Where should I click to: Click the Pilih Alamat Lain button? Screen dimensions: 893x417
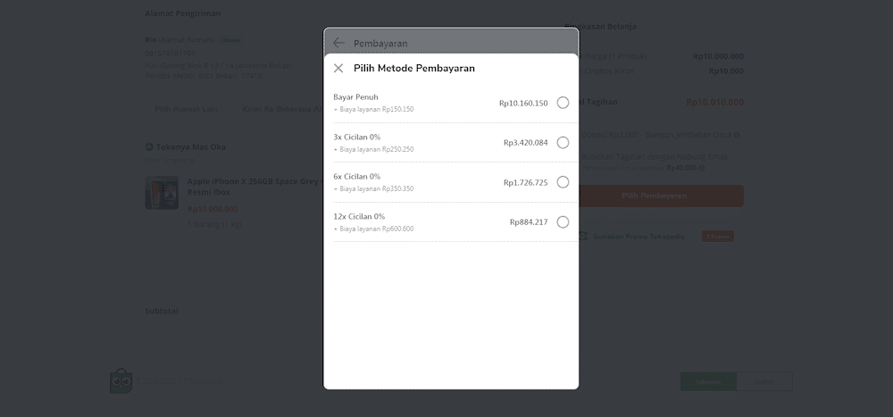[186, 110]
